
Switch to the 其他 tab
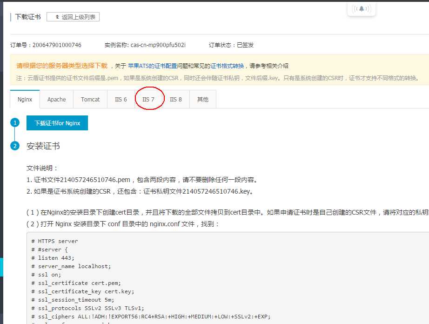coord(203,99)
